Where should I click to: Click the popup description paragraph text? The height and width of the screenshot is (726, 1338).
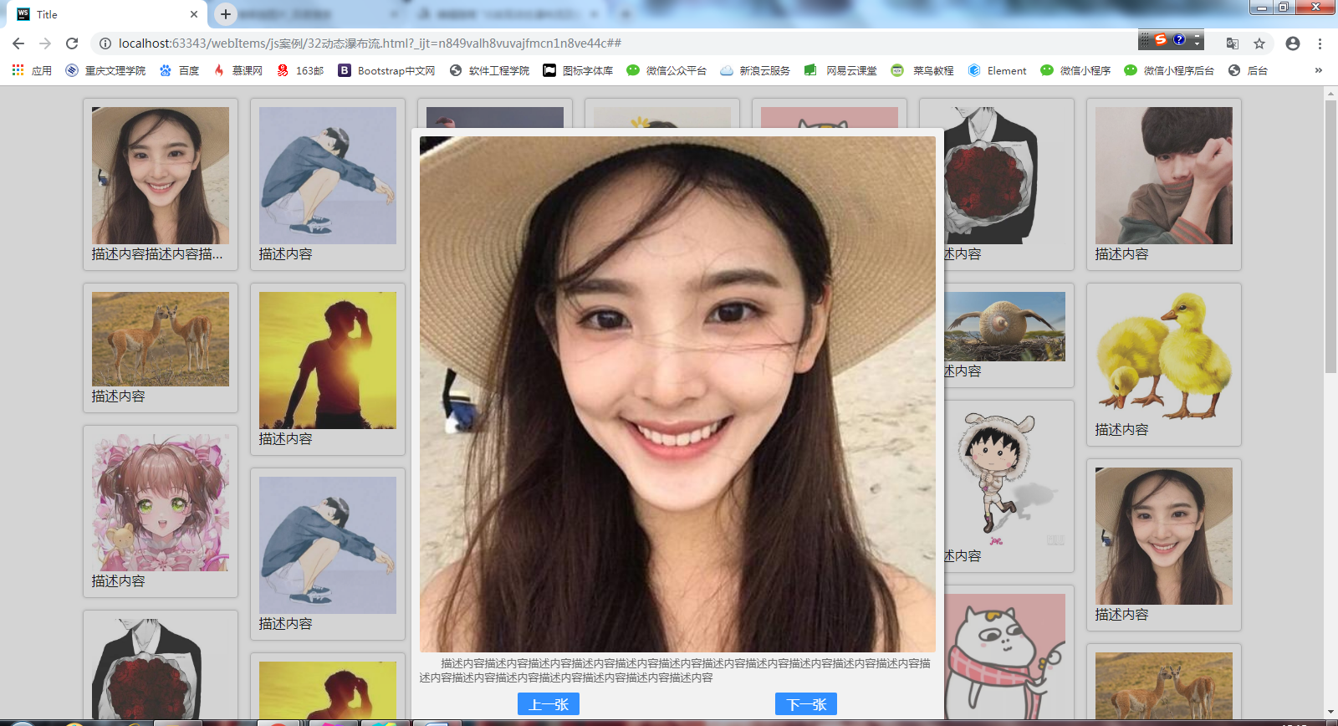(x=676, y=670)
